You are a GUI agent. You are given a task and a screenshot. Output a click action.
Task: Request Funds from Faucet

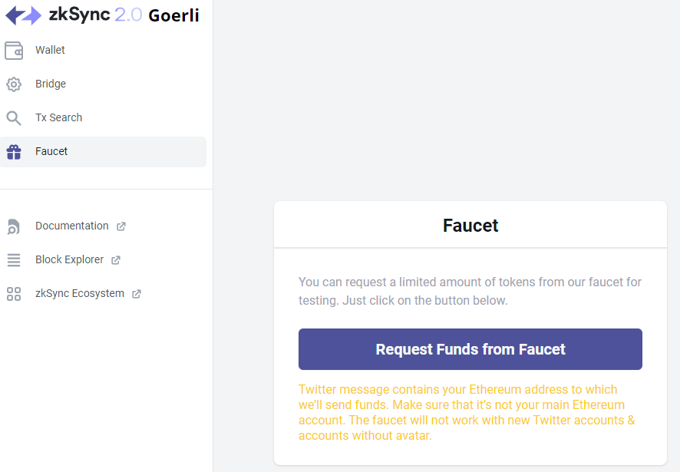coord(470,349)
